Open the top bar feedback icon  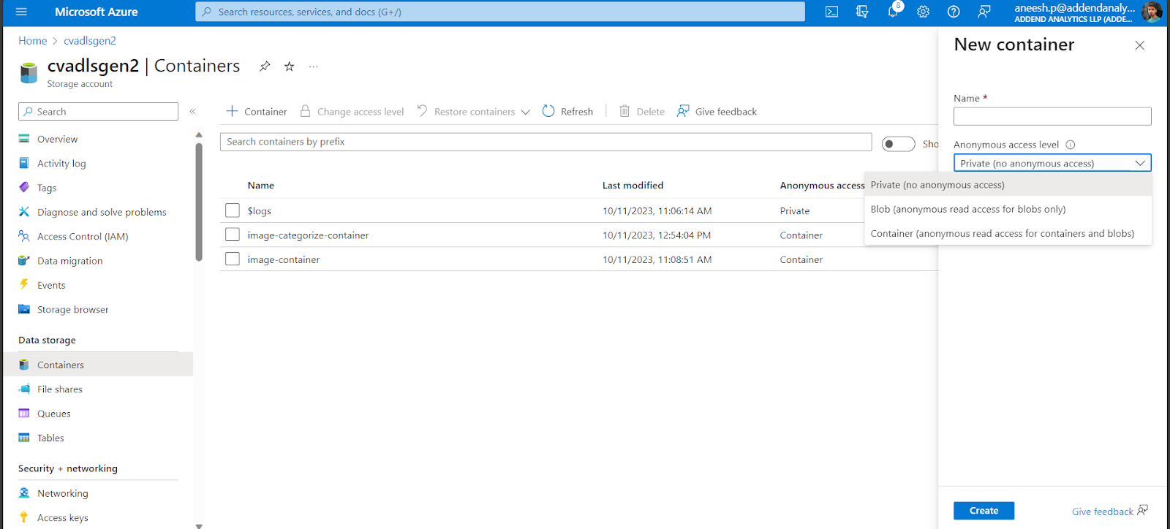click(x=984, y=12)
